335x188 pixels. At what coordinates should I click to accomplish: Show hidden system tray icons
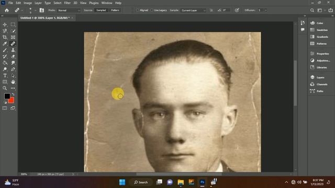point(286,182)
